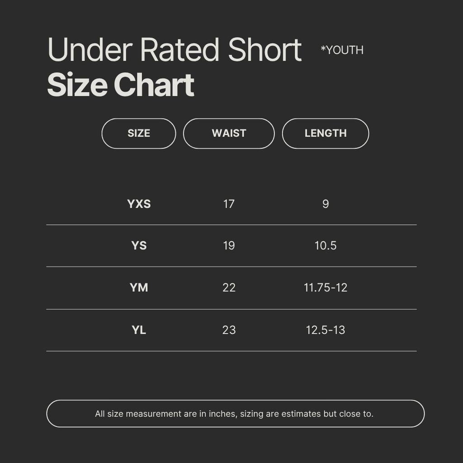Screen dimensions: 463x463
Task: Click waist value 17 for YXS
Action: point(229,204)
